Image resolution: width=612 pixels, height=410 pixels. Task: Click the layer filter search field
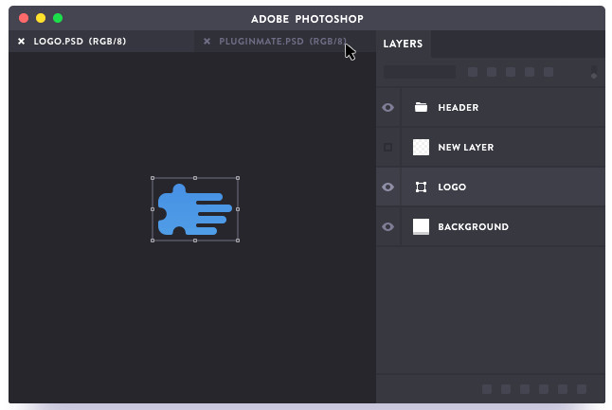click(x=419, y=72)
